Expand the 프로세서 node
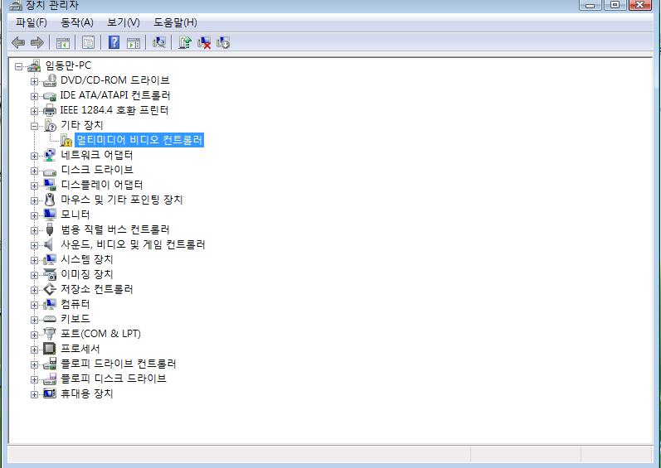661x468 pixels. (34, 350)
